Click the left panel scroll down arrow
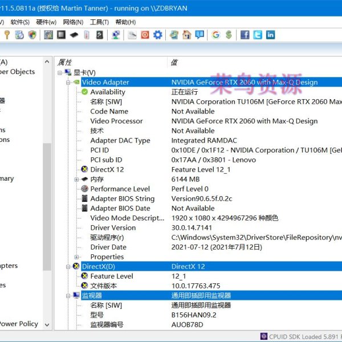Image resolution: width=342 pixels, height=342 pixels. point(47,325)
